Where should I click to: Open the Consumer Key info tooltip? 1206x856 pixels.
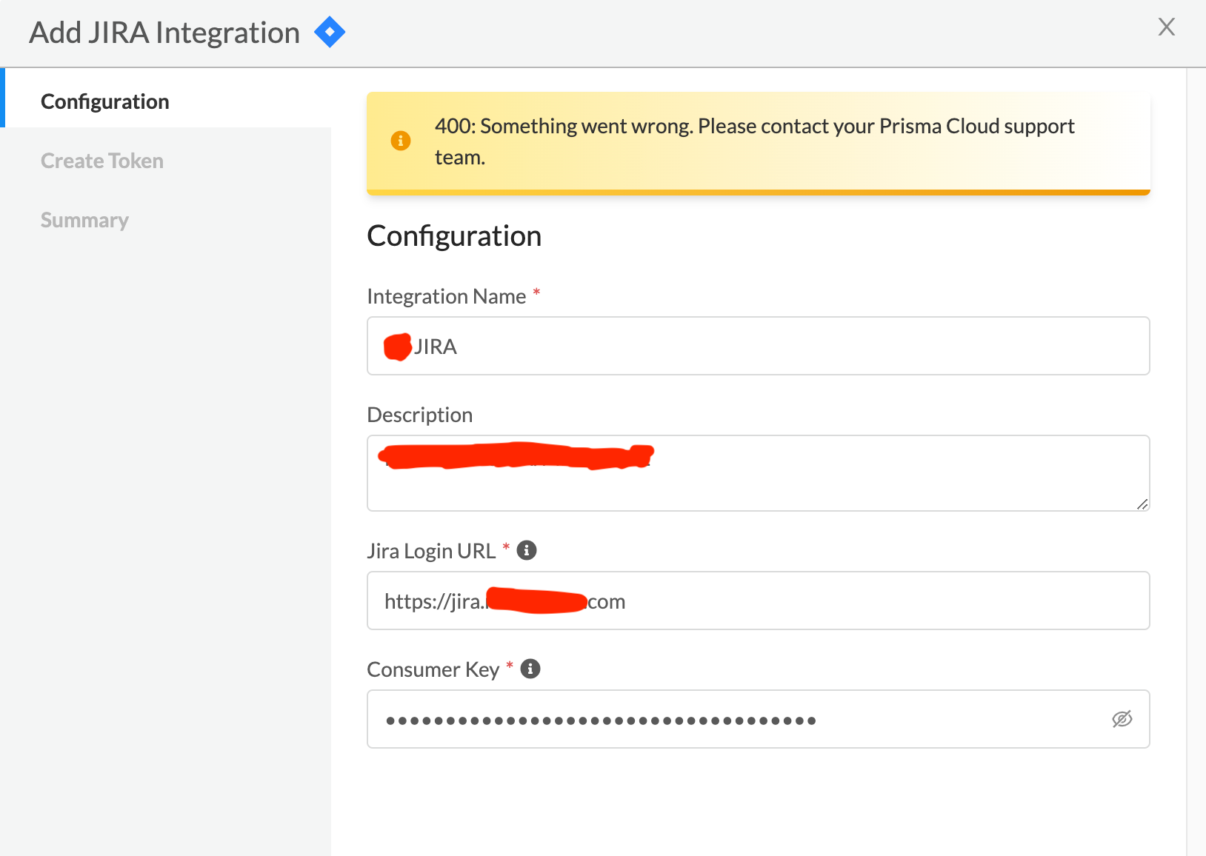click(530, 669)
